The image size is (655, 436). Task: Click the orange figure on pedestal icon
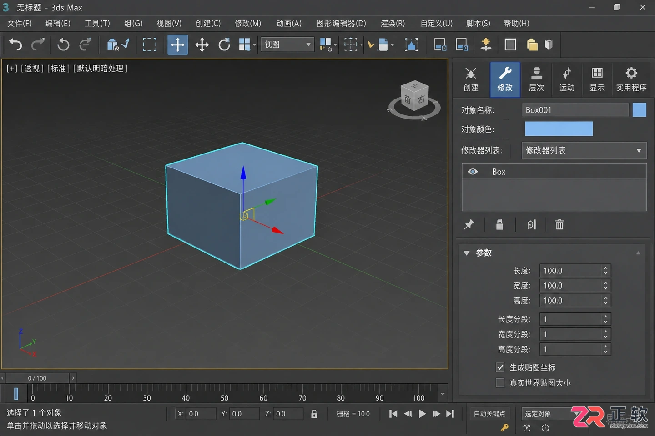[x=486, y=45]
